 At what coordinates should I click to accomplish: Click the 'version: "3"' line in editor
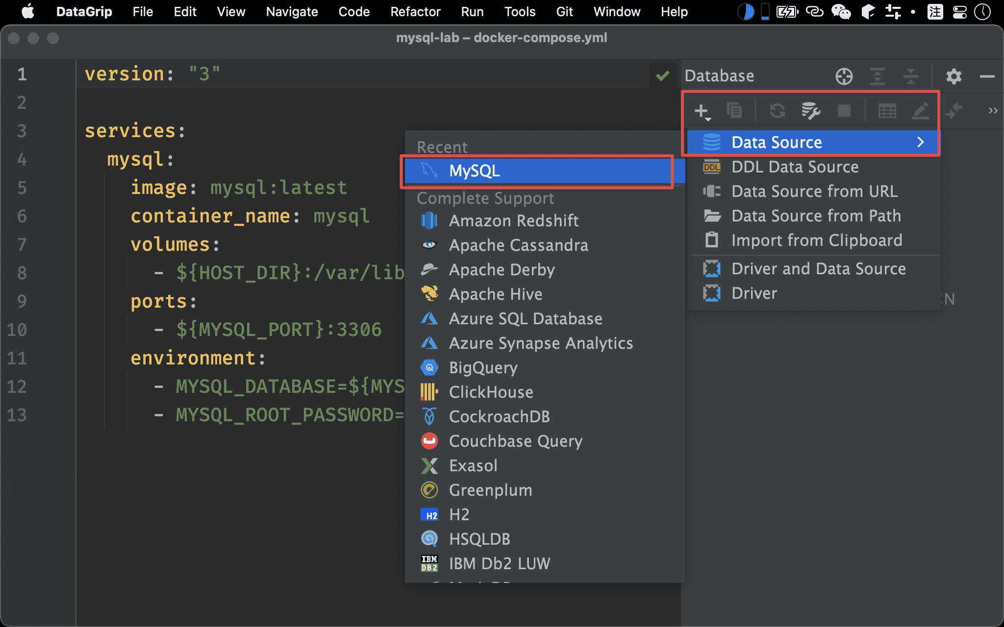pos(152,74)
